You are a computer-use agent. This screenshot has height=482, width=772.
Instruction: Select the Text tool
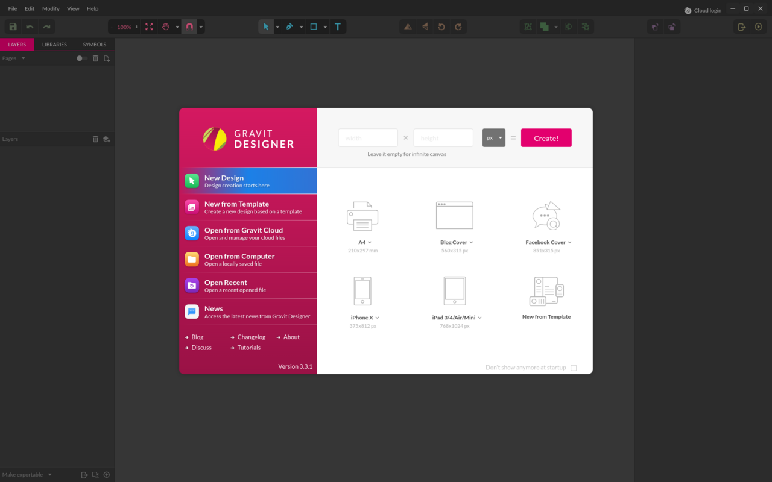tap(338, 27)
